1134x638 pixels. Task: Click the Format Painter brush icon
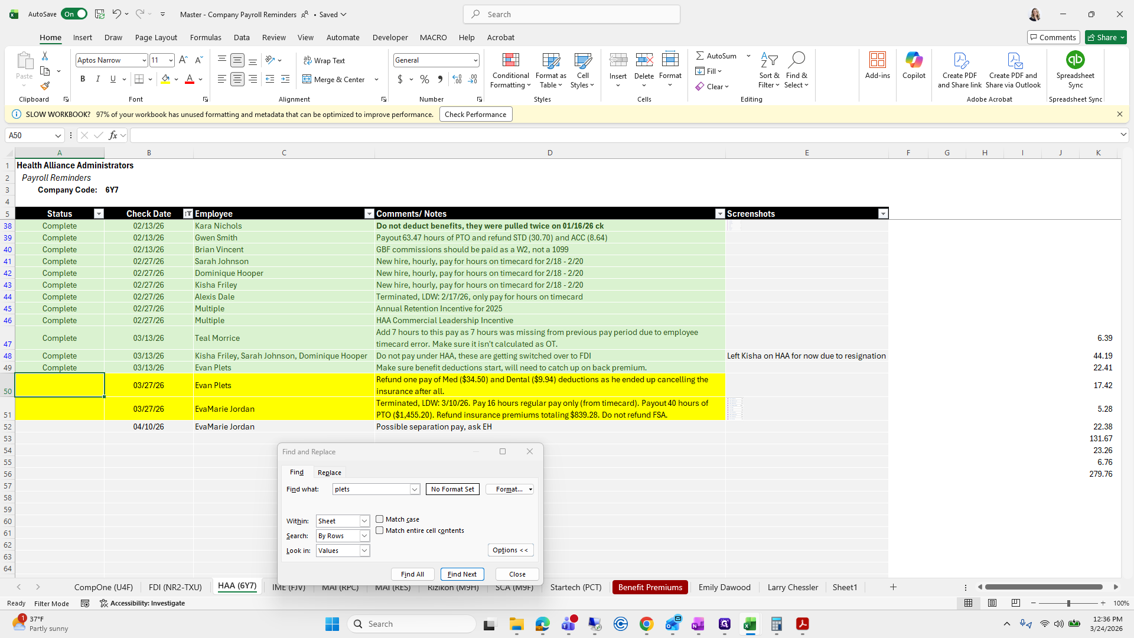[45, 86]
